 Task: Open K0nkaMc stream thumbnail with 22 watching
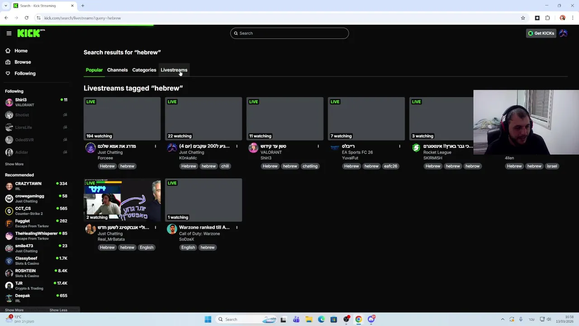coord(204,119)
